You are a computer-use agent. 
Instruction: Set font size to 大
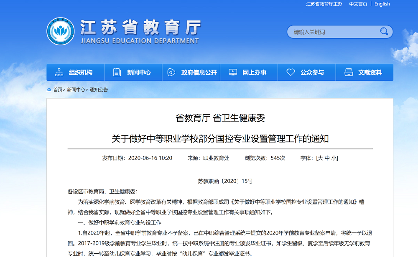(320, 158)
